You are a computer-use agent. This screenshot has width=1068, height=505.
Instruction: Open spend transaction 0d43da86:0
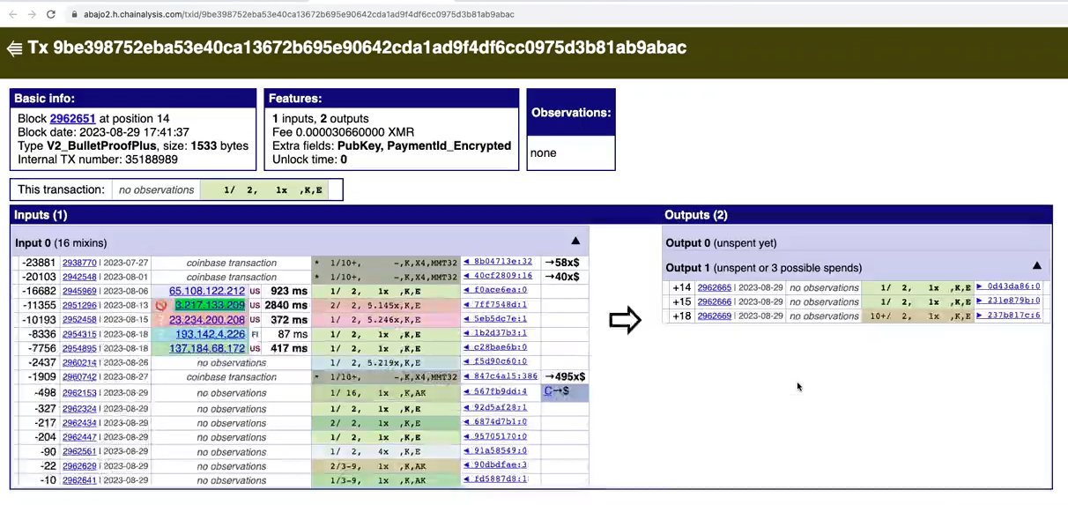tap(1008, 286)
